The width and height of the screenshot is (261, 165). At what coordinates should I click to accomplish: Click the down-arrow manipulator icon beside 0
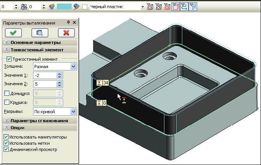[99, 103]
